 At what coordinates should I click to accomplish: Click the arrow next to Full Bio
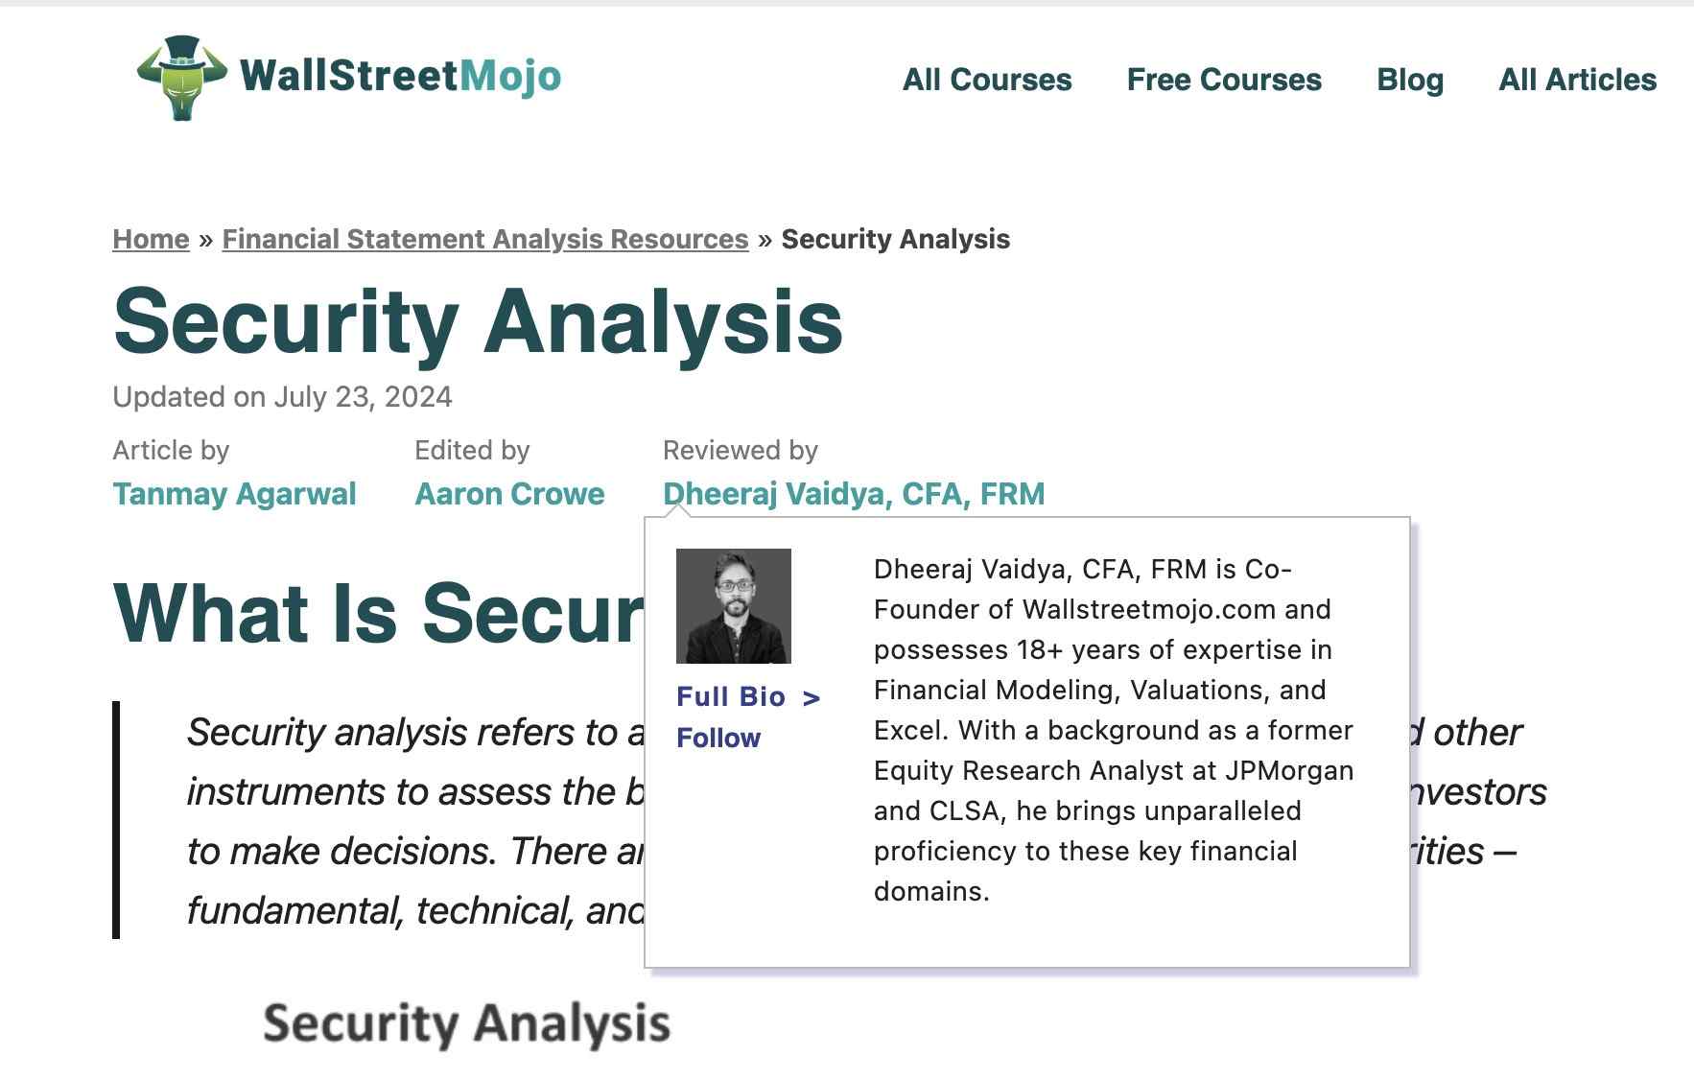click(x=812, y=698)
